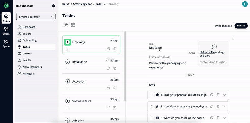The width and height of the screenshot is (250, 123).
Task: Open the Betas section in left rail
Action: click(6, 18)
